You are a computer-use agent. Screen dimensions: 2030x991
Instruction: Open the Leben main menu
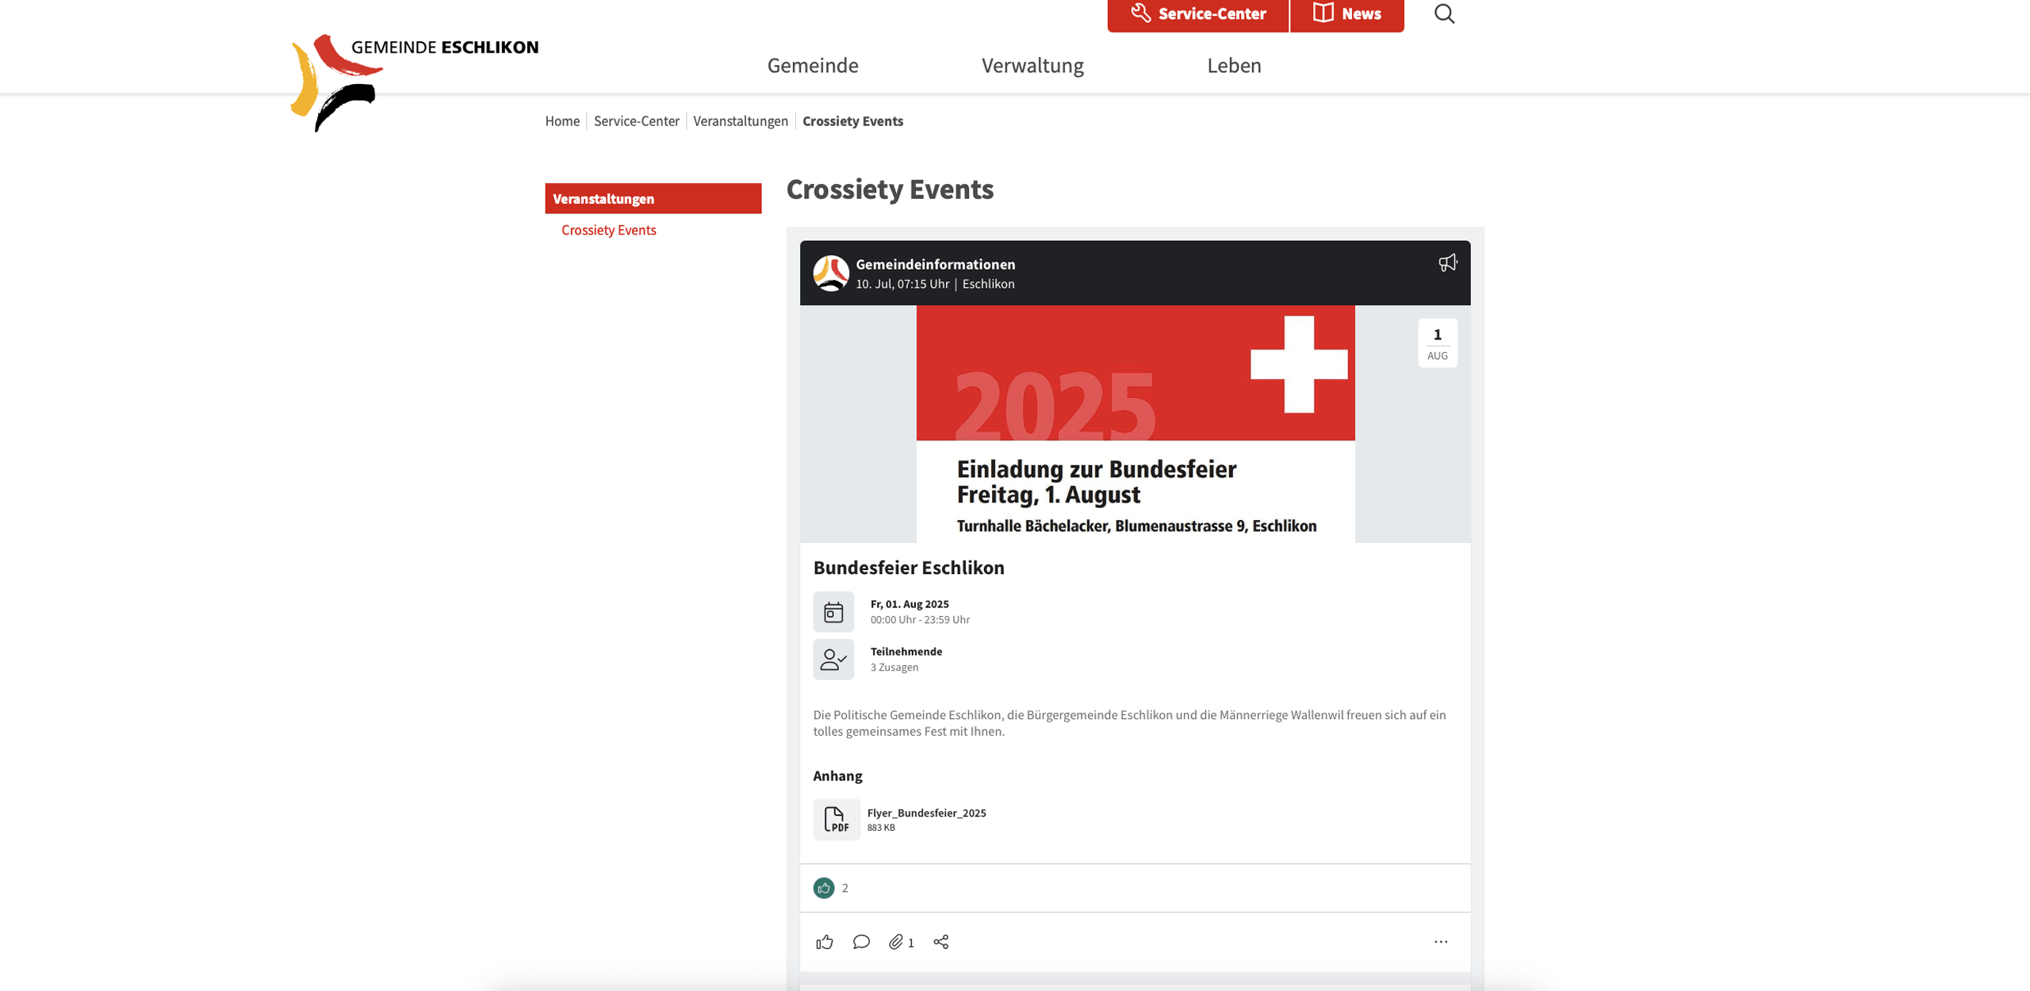tap(1233, 65)
